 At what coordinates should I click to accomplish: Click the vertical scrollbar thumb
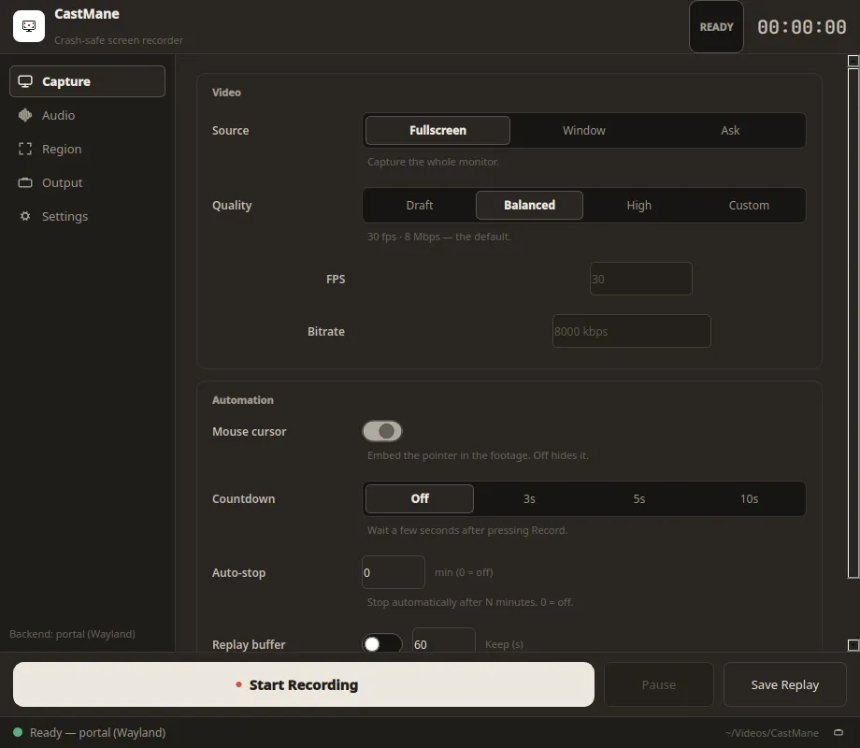pyautogui.click(x=853, y=324)
